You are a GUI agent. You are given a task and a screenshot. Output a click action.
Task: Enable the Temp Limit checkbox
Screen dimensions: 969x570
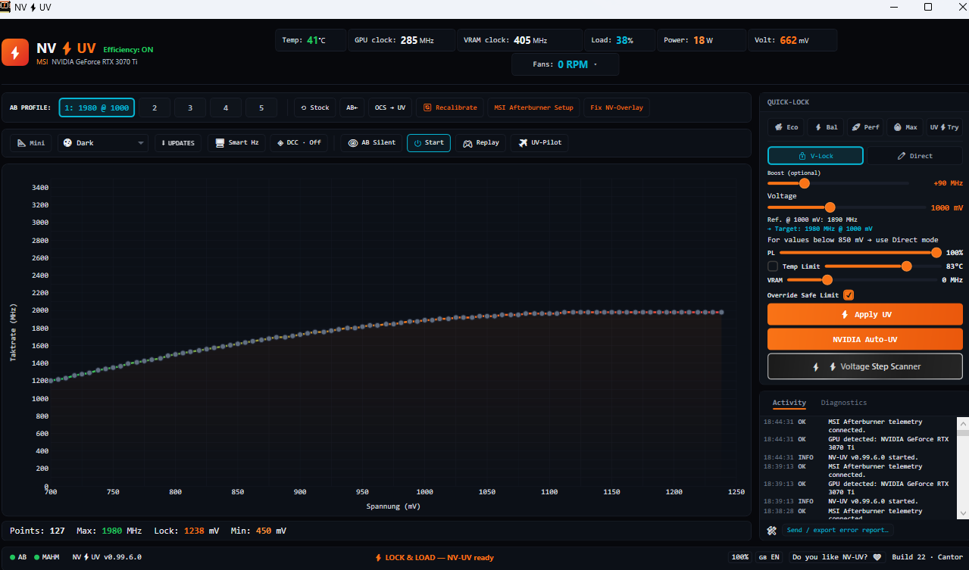(773, 266)
